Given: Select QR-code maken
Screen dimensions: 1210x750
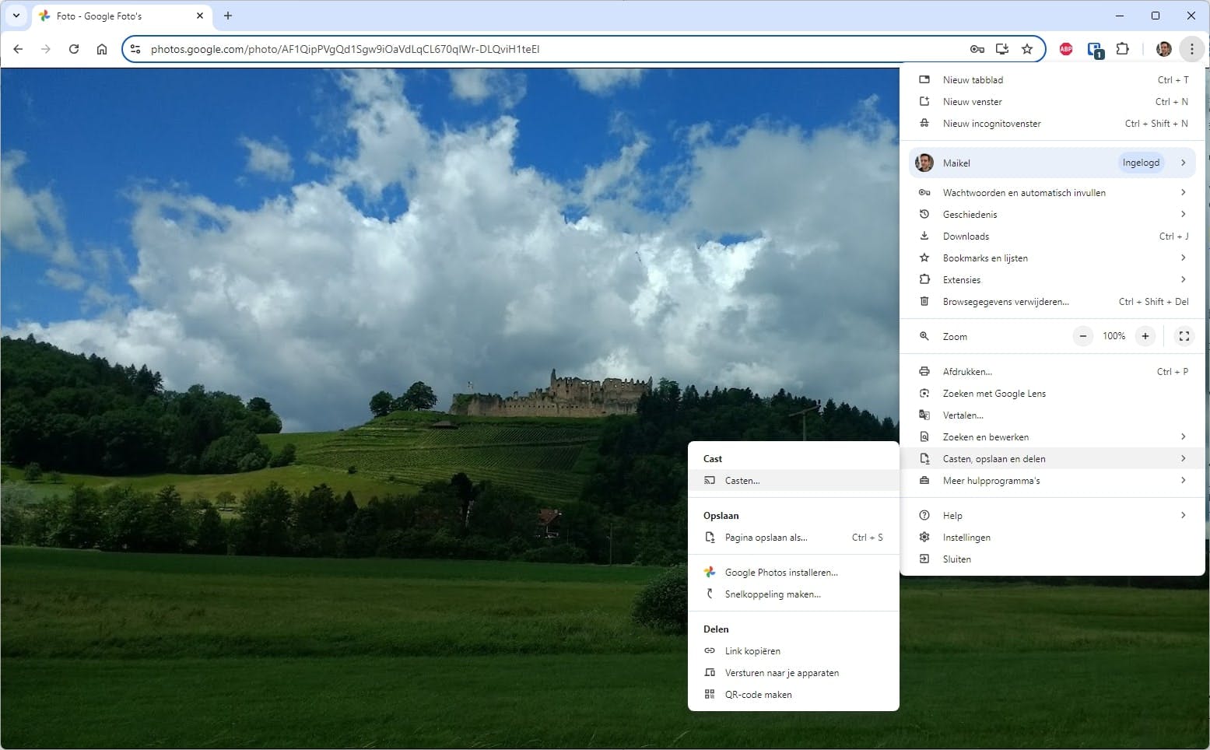Looking at the screenshot, I should pos(794,694).
